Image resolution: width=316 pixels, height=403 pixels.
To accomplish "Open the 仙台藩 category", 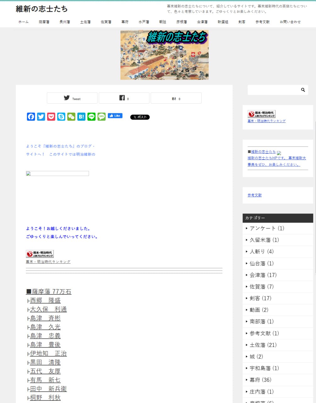I will 262,263.
